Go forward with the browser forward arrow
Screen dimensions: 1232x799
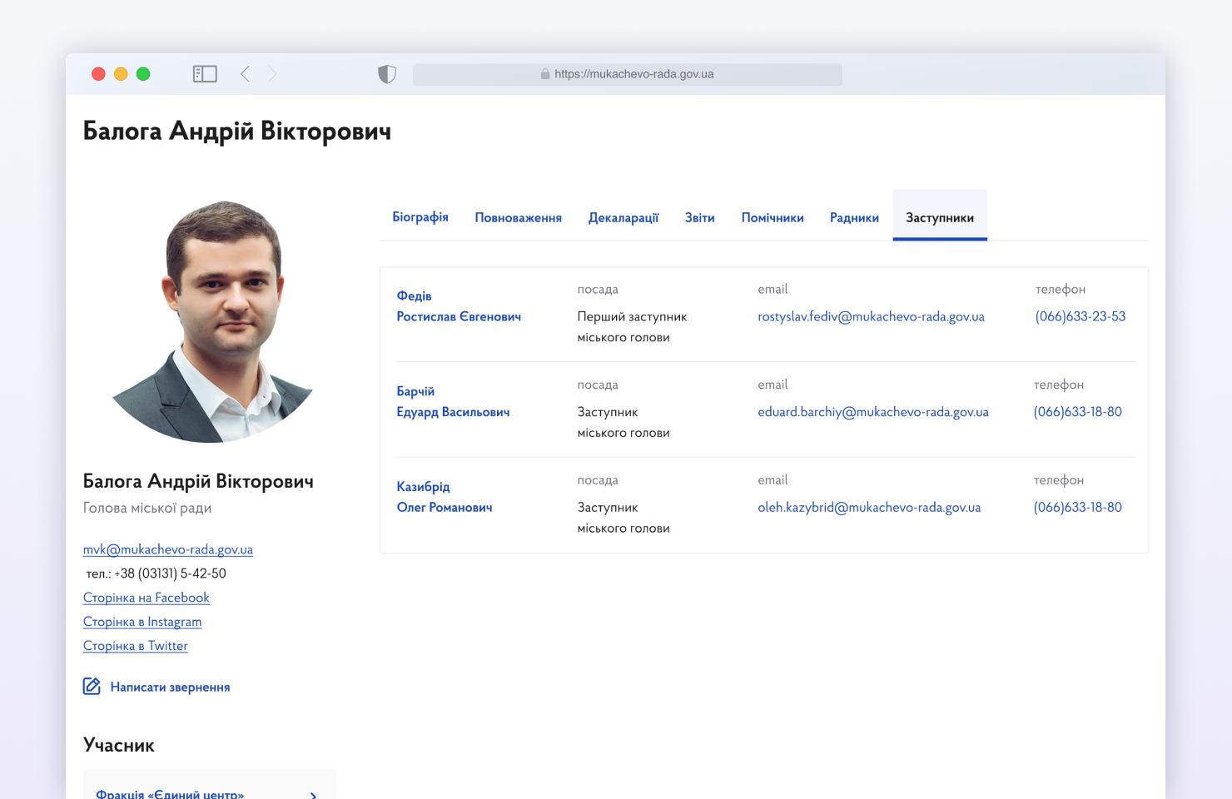272,74
